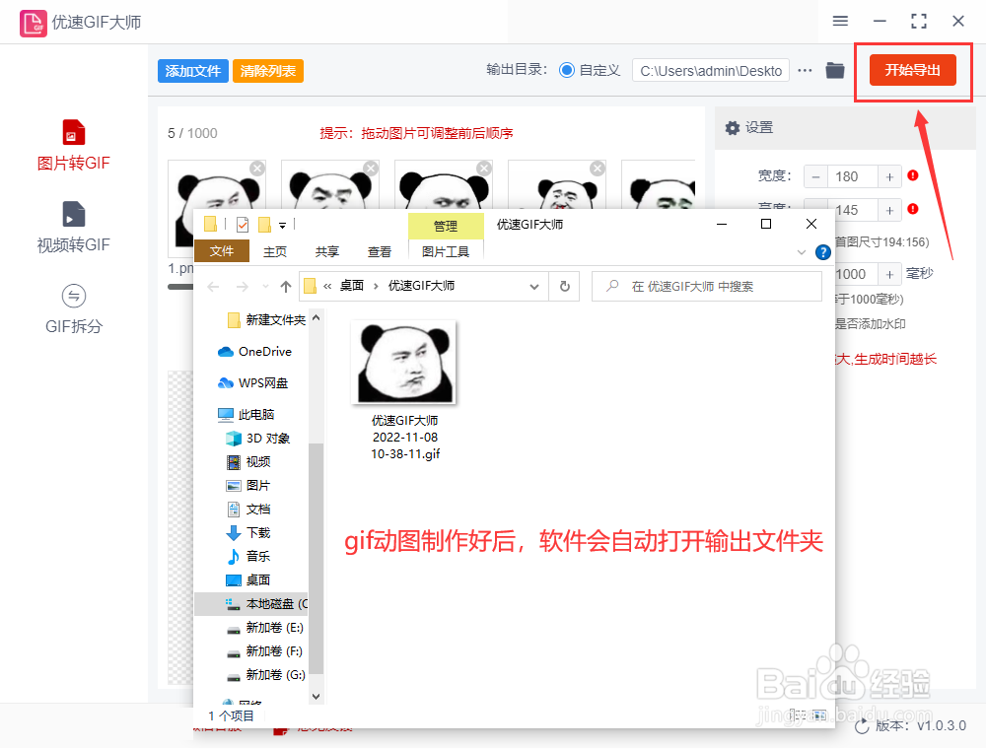Screen dimensions: 986x749
Task: Open recent locations dropdown arrow
Action: click(265, 287)
